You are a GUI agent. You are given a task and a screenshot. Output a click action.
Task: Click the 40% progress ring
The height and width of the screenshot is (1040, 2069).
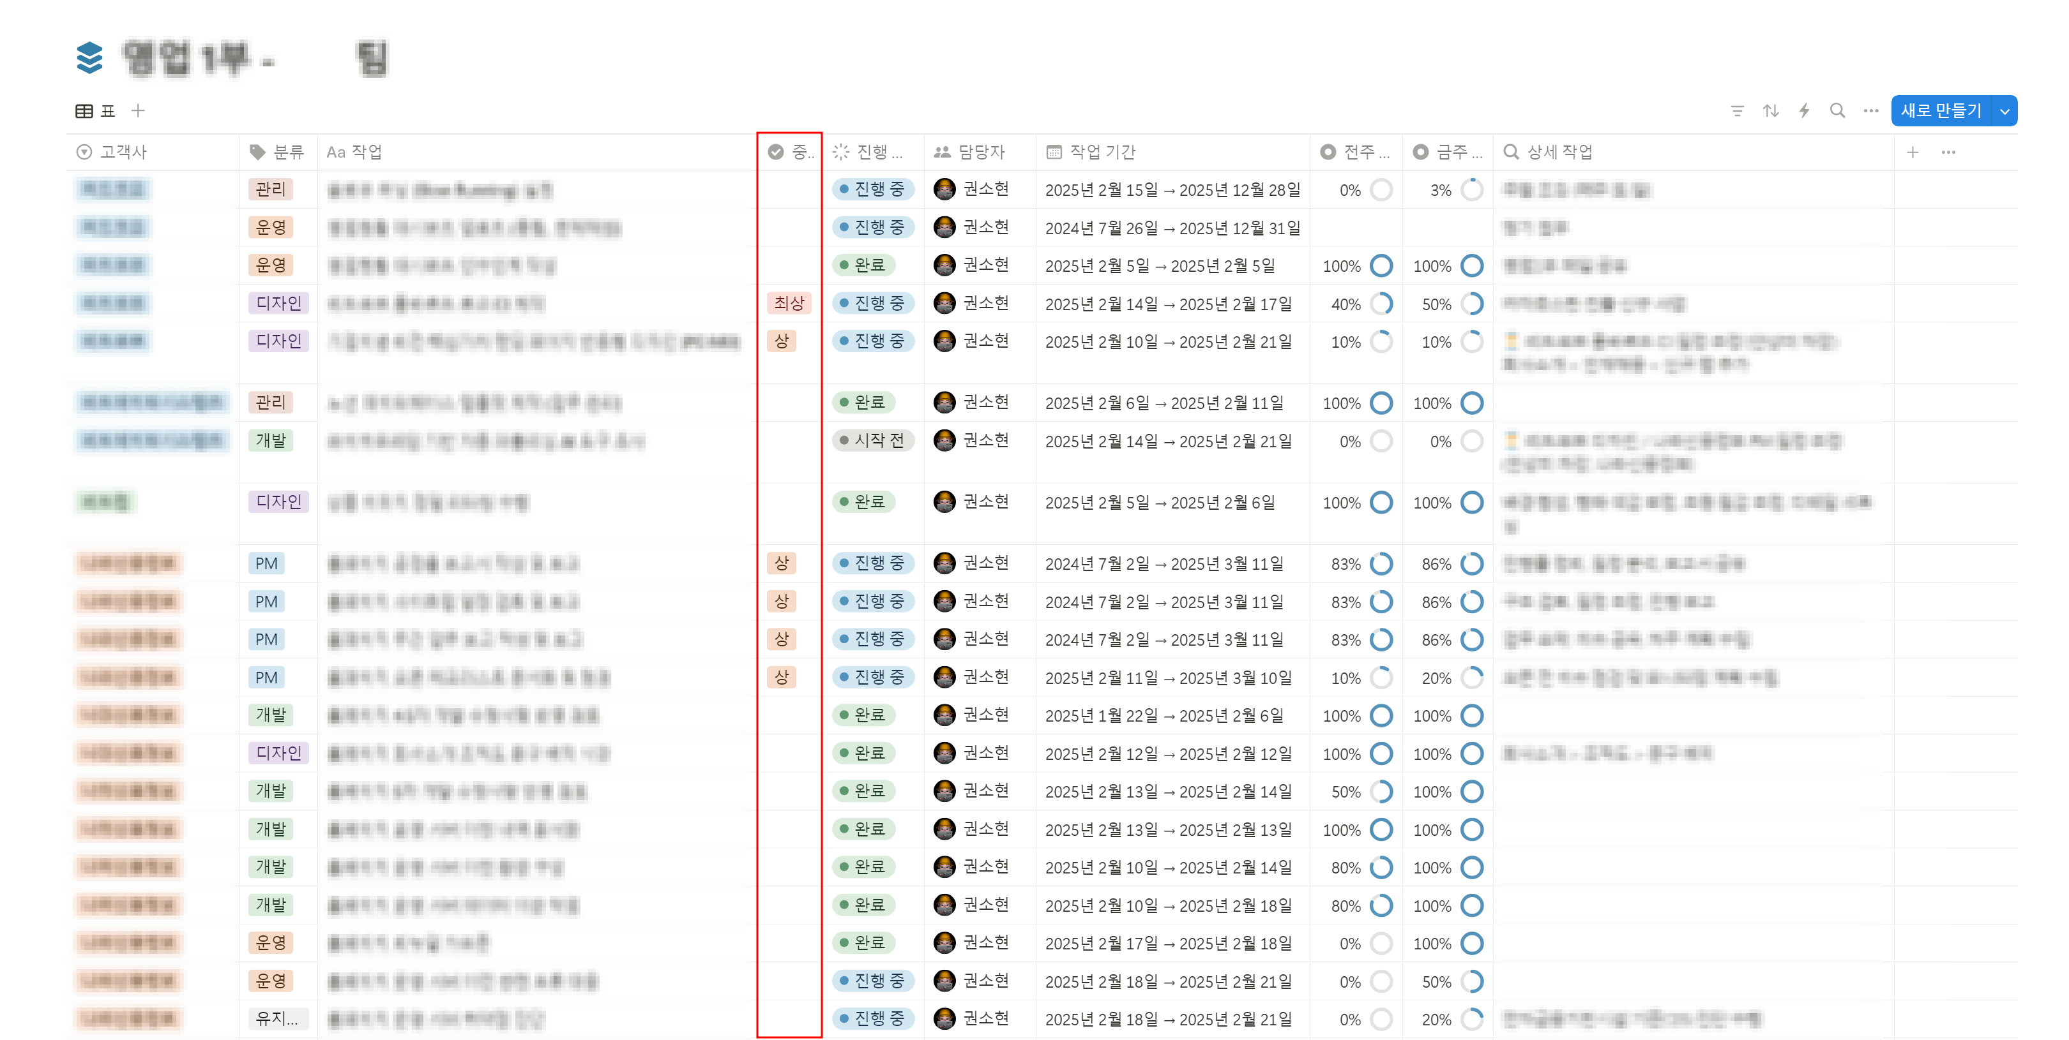(x=1381, y=304)
